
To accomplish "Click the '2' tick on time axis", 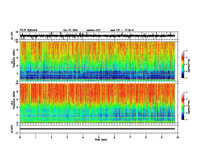I will pyautogui.click(x=52, y=137).
